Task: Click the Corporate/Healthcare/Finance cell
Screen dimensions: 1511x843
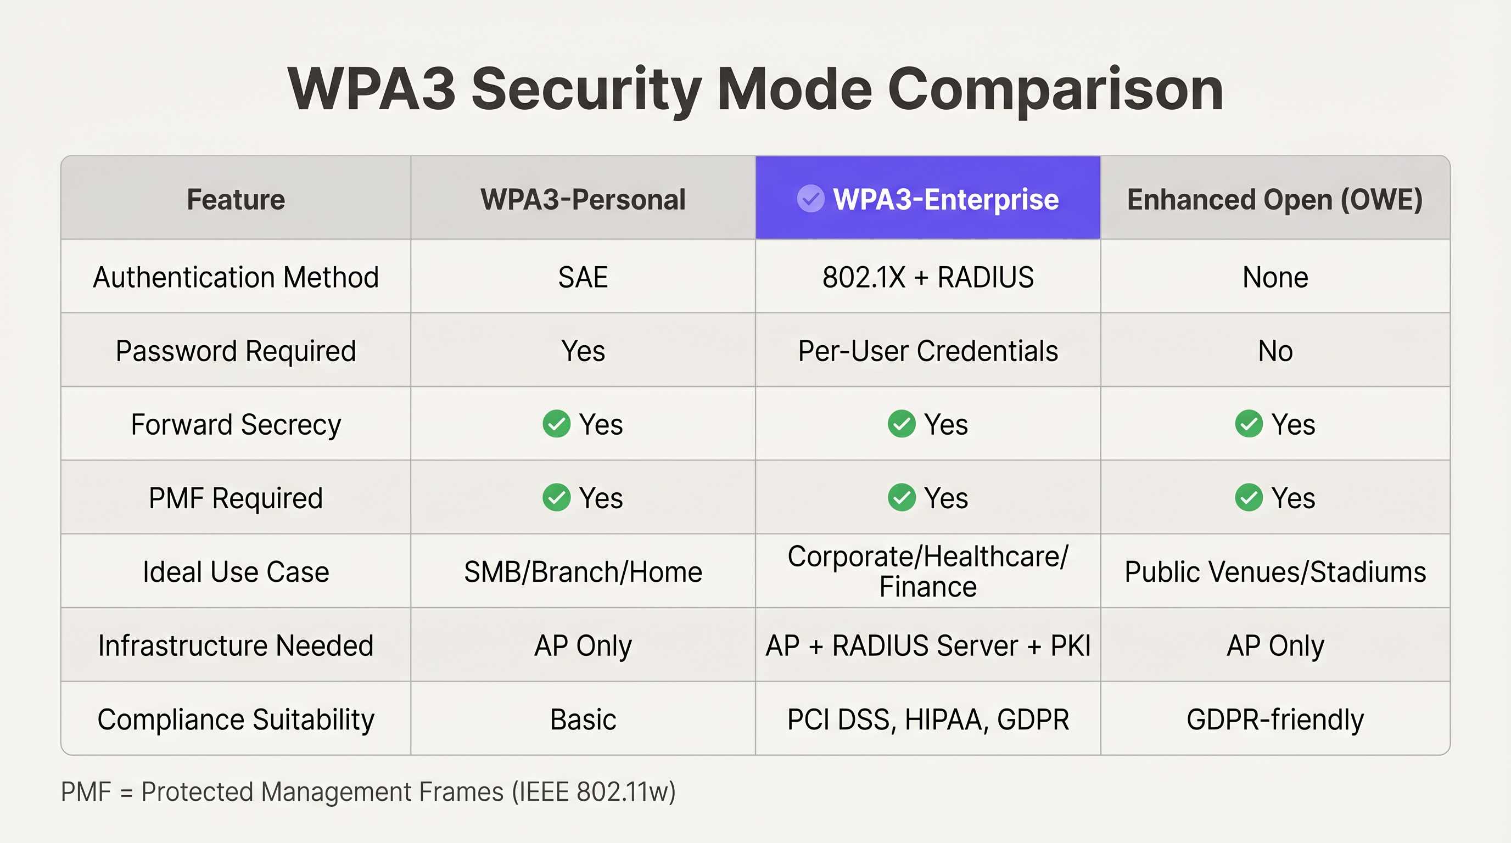Action: pyautogui.click(x=927, y=571)
